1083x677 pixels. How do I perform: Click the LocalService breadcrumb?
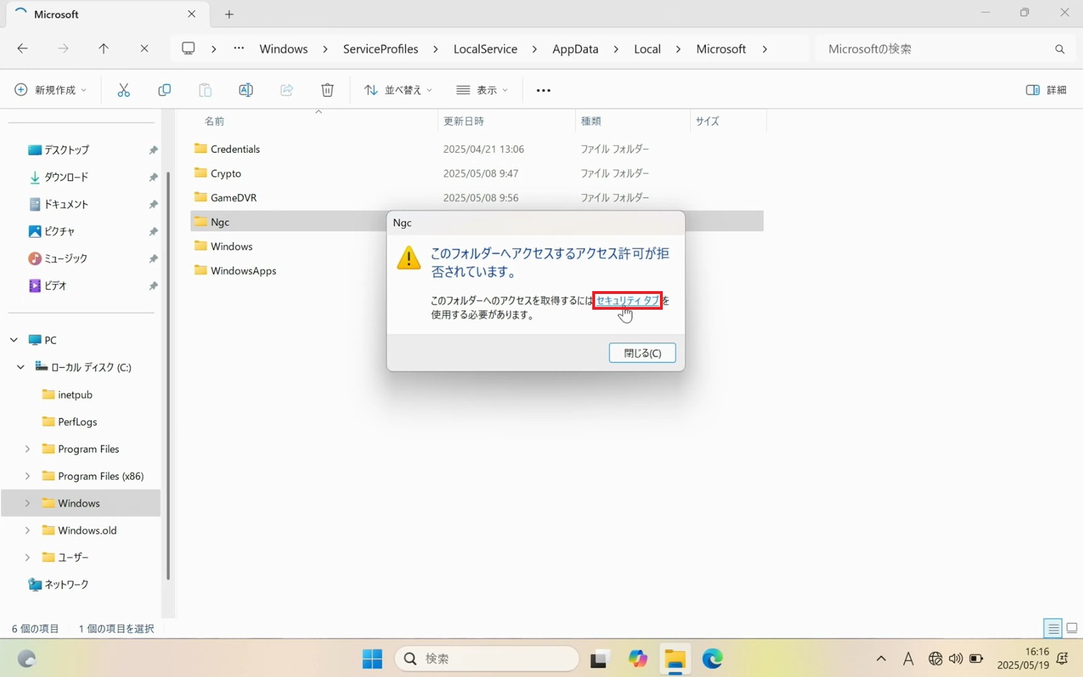485,49
